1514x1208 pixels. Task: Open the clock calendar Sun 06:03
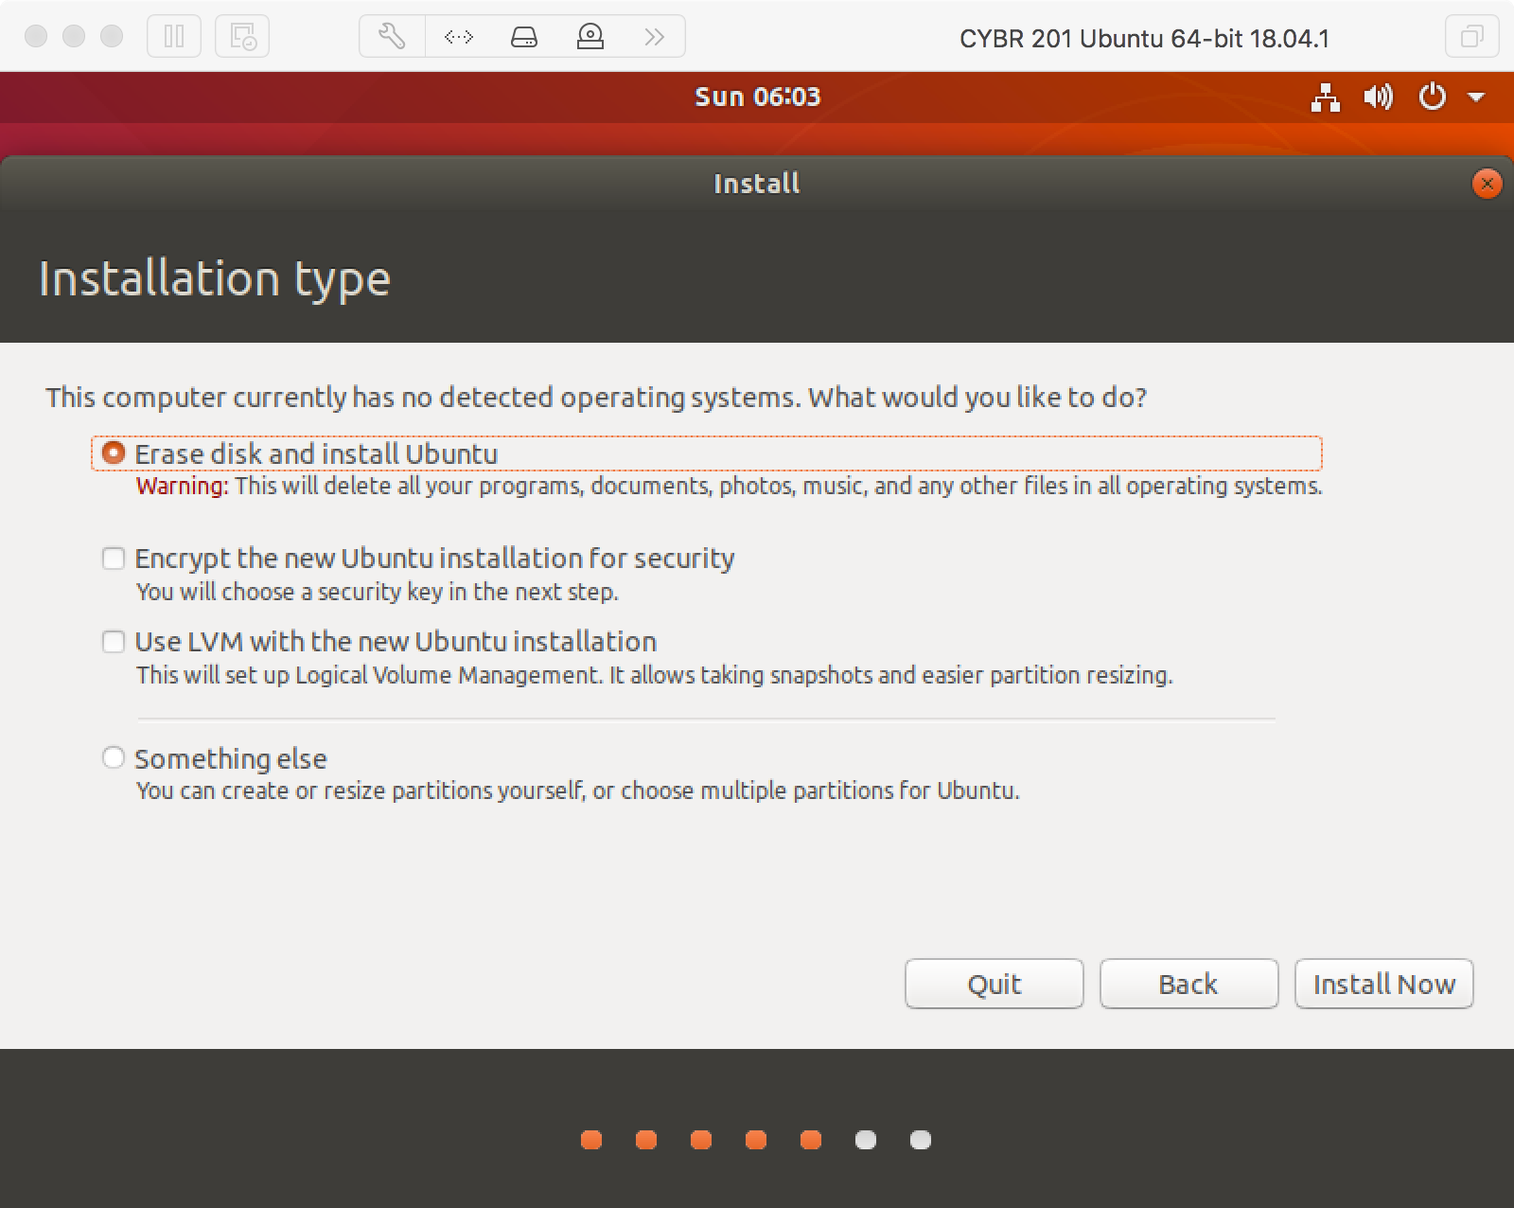tap(757, 97)
